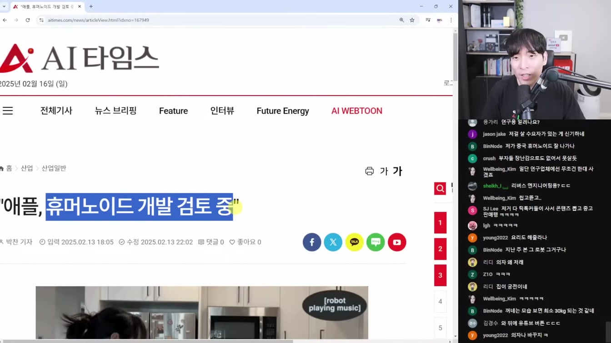This screenshot has height=343, width=611.
Task: Click the page vertical scrollbar
Action: coord(455,57)
